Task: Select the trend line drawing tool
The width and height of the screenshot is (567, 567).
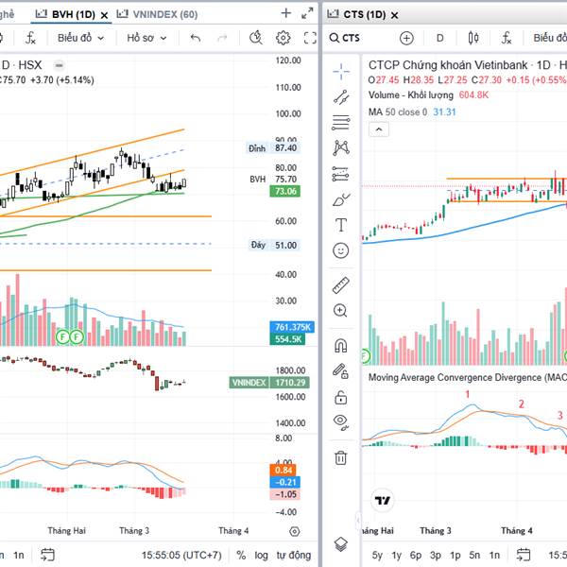Action: pyautogui.click(x=341, y=97)
